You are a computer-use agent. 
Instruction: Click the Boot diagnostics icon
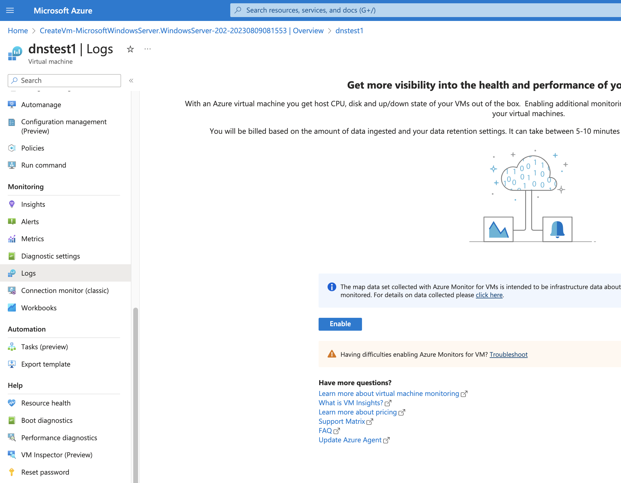click(x=12, y=420)
